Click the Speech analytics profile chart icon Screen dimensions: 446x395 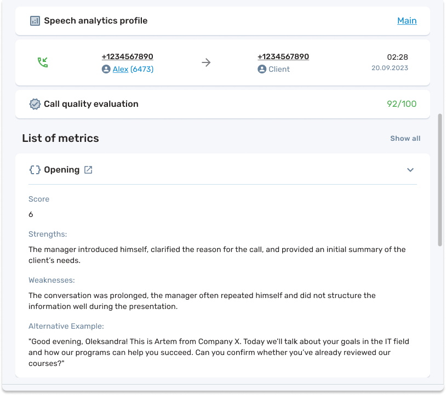tap(35, 21)
